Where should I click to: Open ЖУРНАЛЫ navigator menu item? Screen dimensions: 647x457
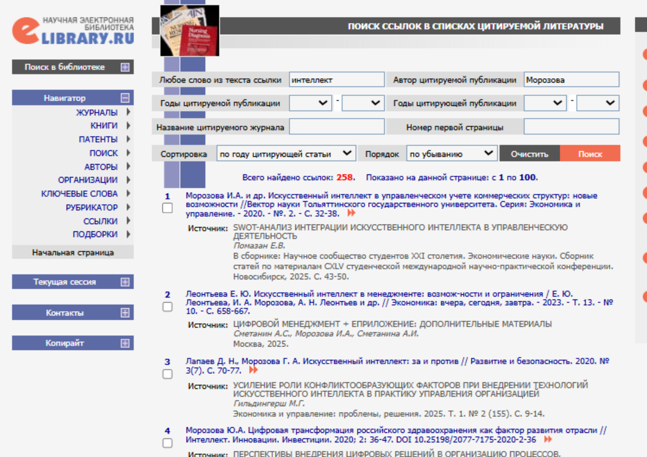97,112
